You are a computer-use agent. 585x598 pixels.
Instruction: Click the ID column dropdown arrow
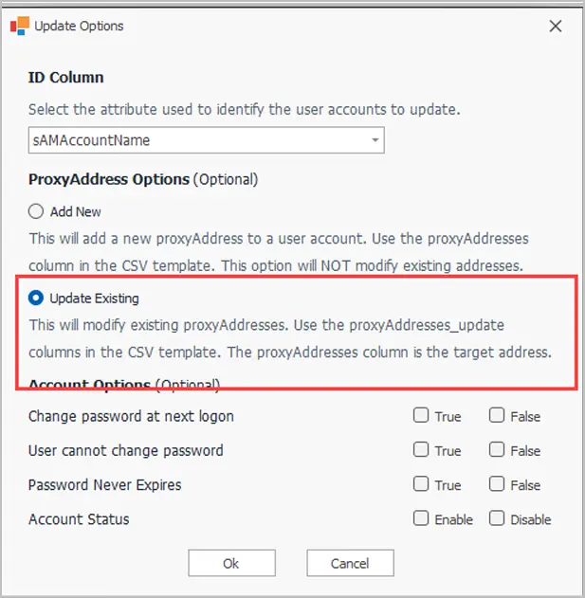pos(375,140)
